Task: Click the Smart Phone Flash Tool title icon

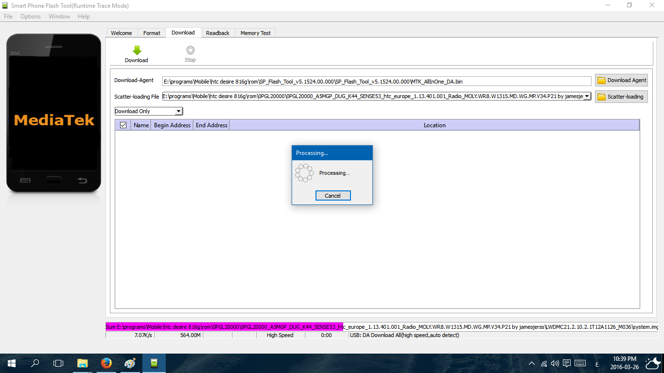Action: pos(5,5)
